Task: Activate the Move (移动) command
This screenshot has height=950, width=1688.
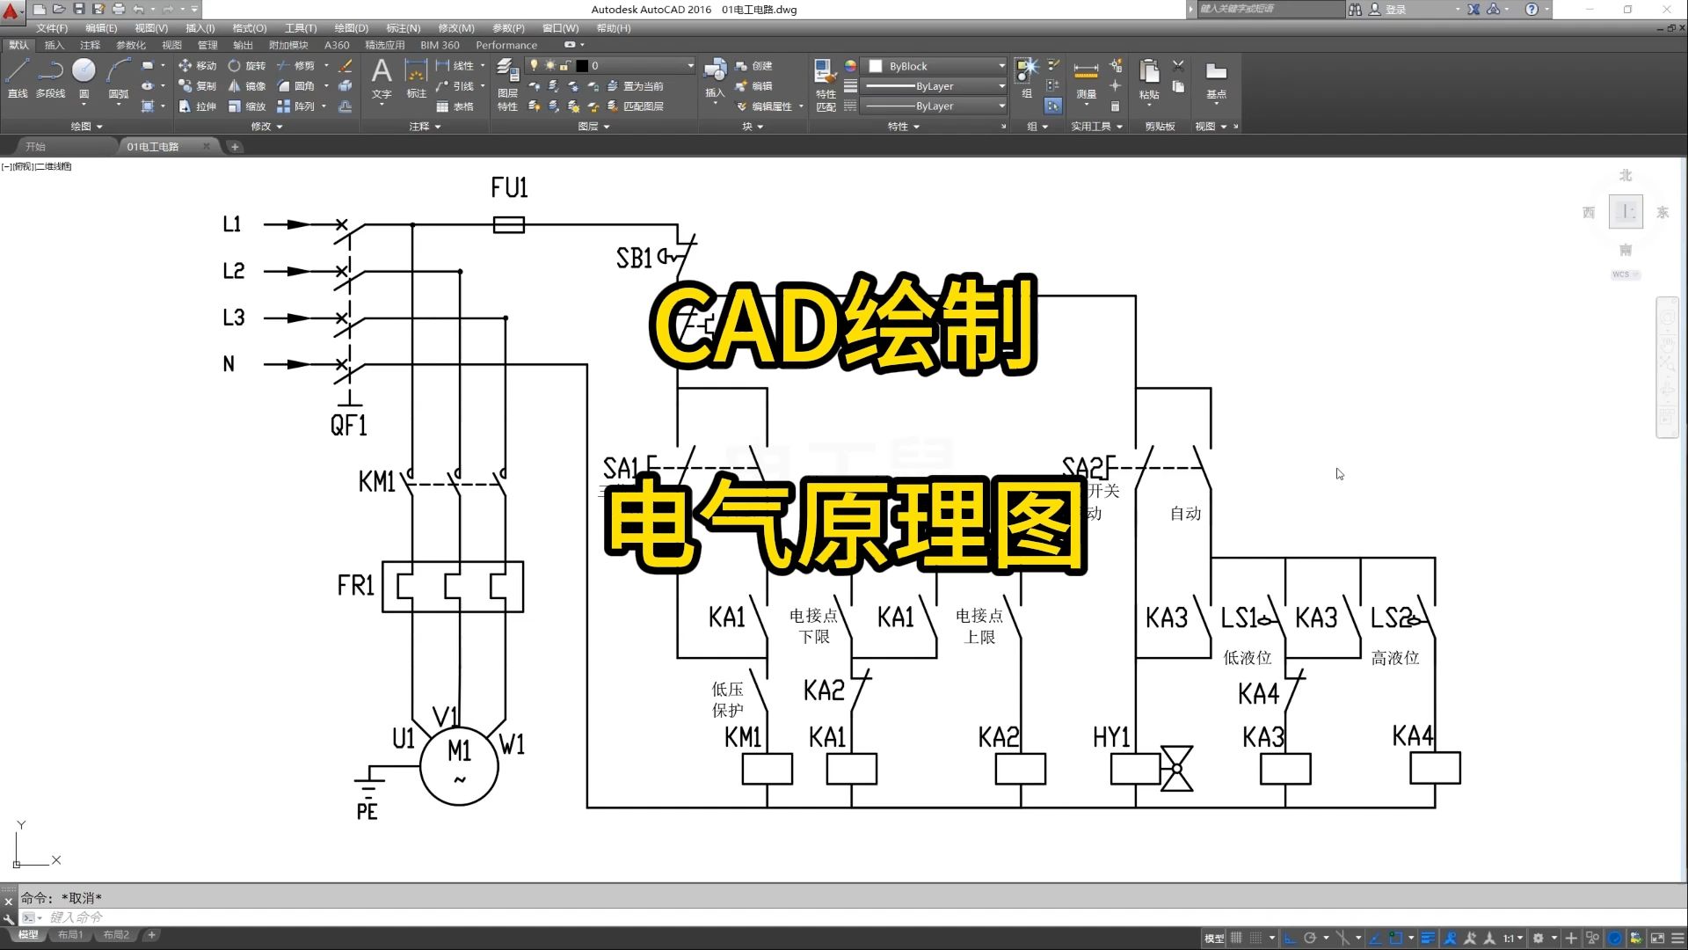Action: 202,65
